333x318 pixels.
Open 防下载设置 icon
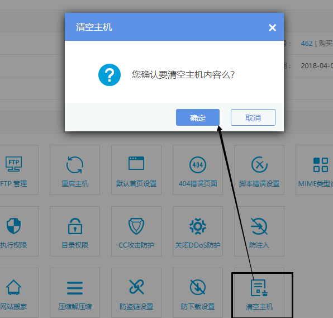pos(198,287)
